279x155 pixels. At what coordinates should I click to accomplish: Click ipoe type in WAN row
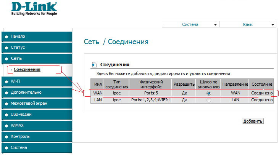117,93
